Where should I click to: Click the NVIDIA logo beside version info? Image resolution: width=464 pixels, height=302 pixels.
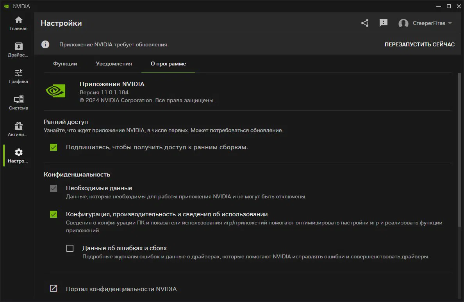coord(55,91)
